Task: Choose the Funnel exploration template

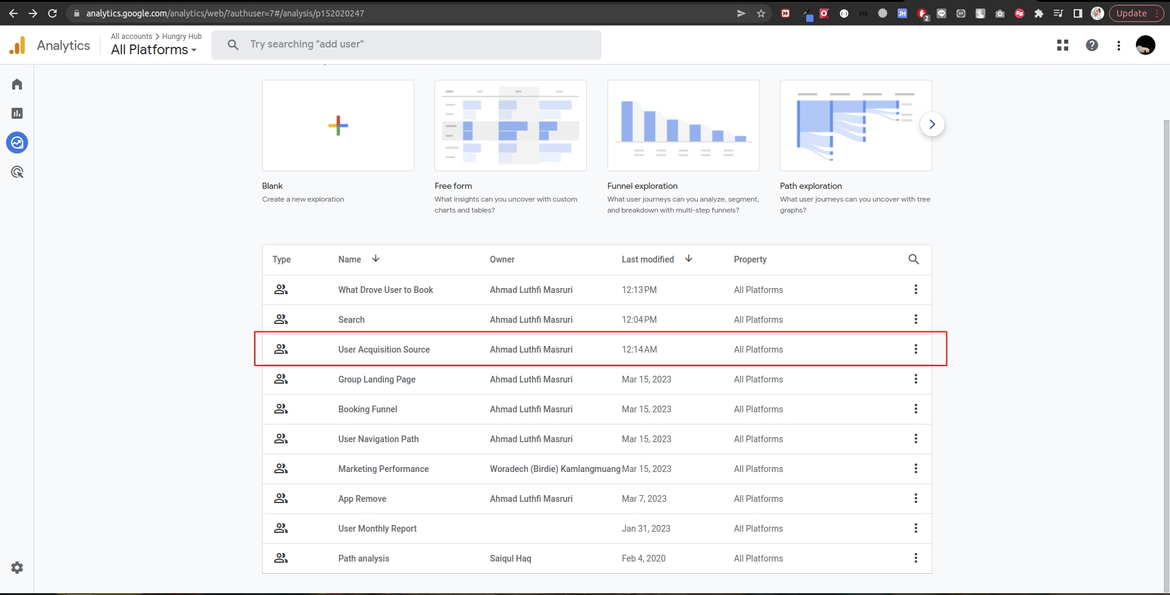Action: click(x=683, y=125)
